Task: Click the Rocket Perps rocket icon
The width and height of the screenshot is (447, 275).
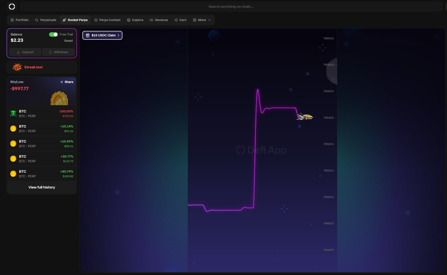Action: pyautogui.click(x=64, y=20)
